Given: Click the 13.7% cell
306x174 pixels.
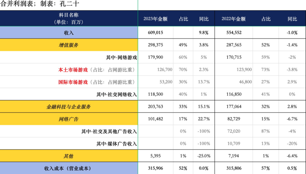Looking at the screenshot, I should tap(204, 82).
